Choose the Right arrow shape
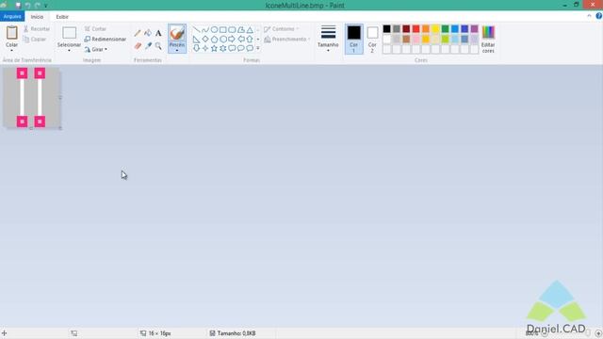The image size is (603, 339). pos(232,39)
